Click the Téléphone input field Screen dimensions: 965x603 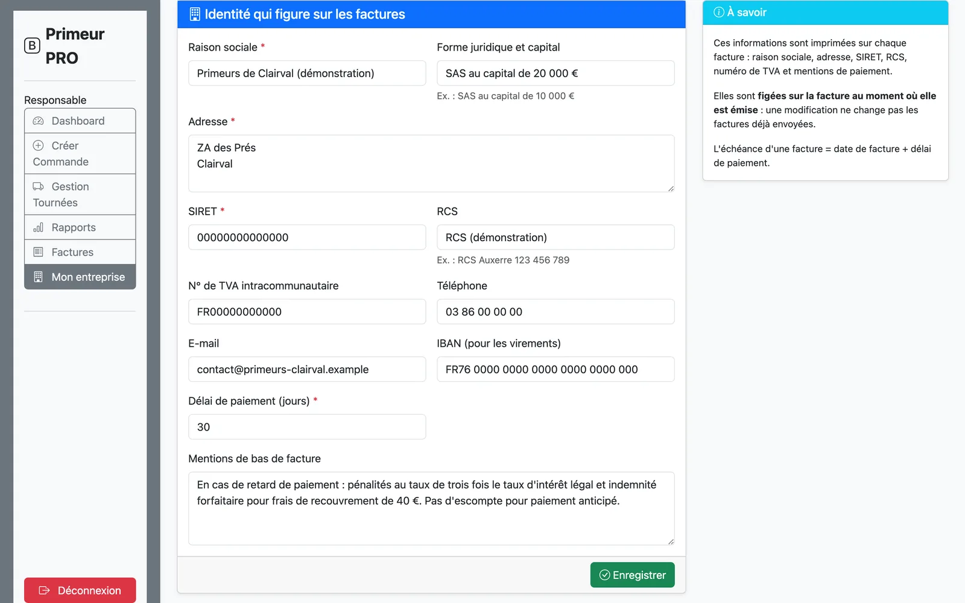[555, 312]
